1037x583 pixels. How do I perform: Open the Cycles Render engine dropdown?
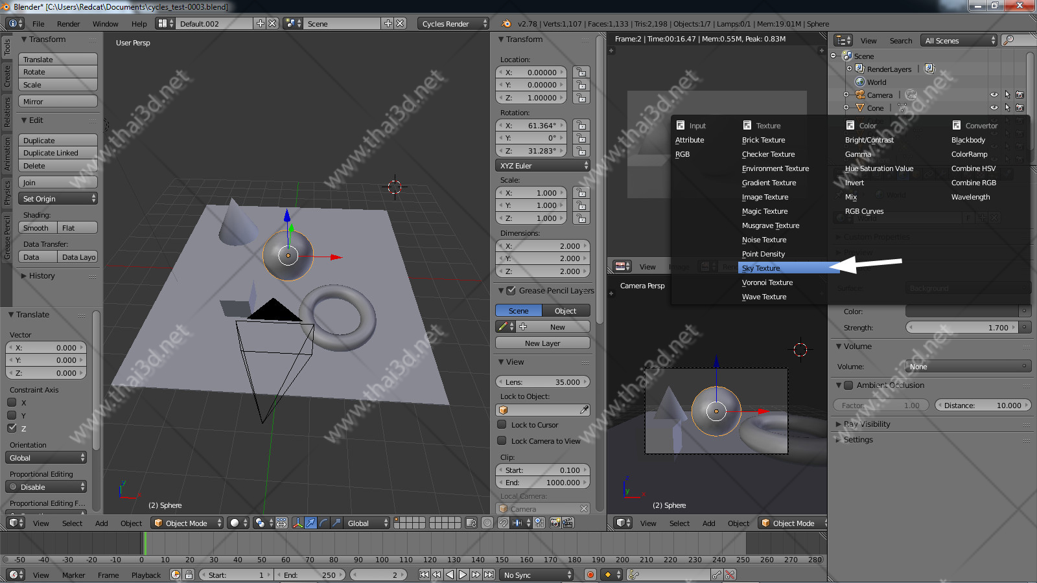point(453,24)
